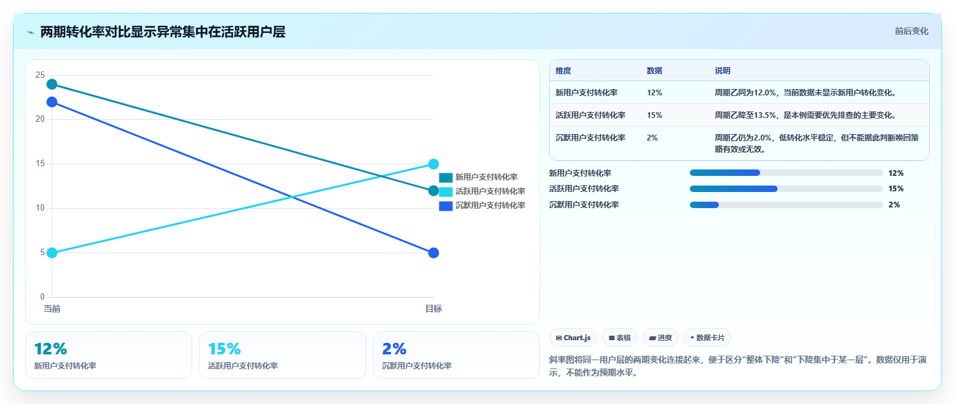Image resolution: width=955 pixels, height=404 pixels.
Task: Click the 维度 column header
Action: 563,71
